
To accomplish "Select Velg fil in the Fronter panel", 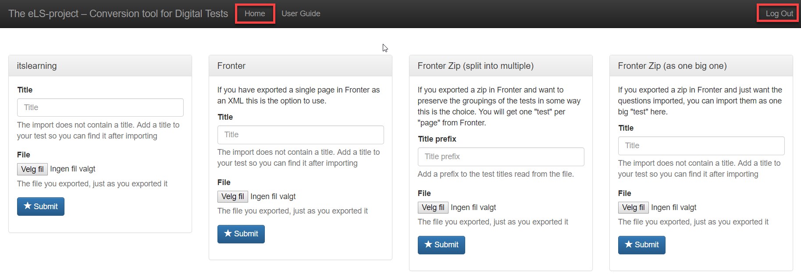I will click(x=233, y=196).
